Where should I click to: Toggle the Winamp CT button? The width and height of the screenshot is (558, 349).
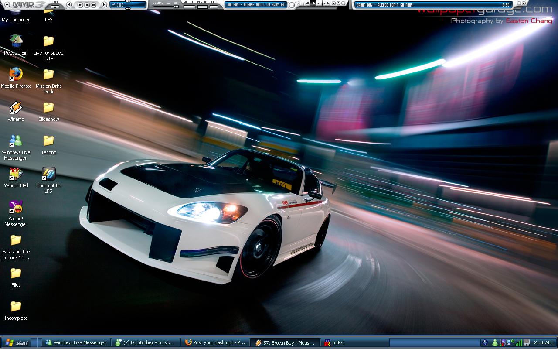coord(319,3)
